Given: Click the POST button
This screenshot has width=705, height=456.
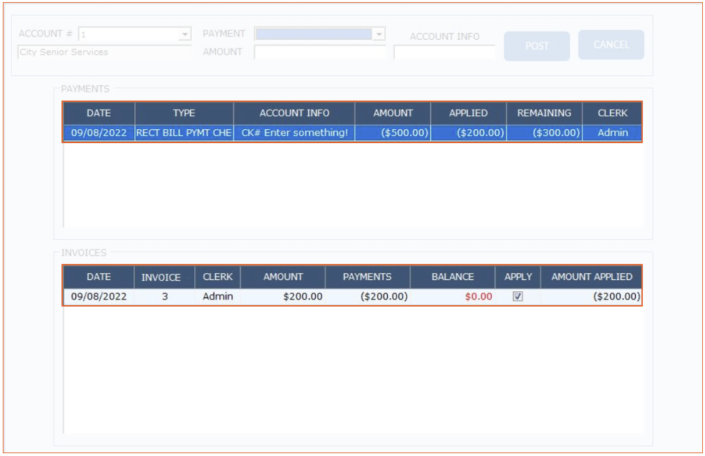Looking at the screenshot, I should (537, 46).
